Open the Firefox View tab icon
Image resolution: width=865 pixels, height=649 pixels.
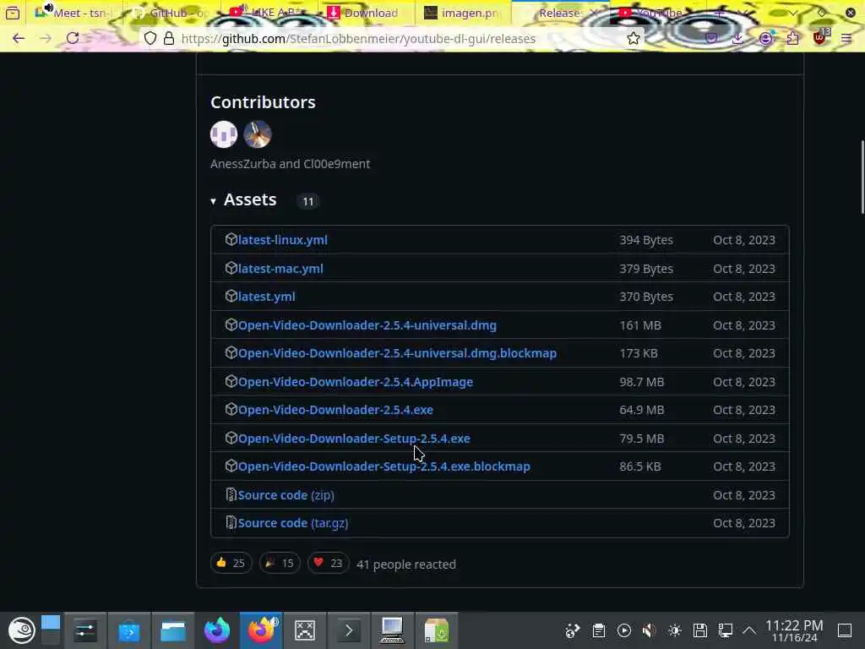(12, 12)
